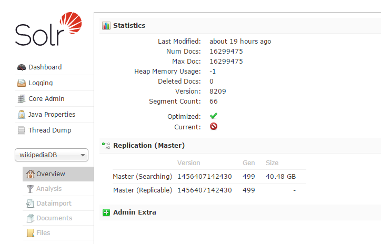Click the Java Properties jar icon

click(22, 115)
